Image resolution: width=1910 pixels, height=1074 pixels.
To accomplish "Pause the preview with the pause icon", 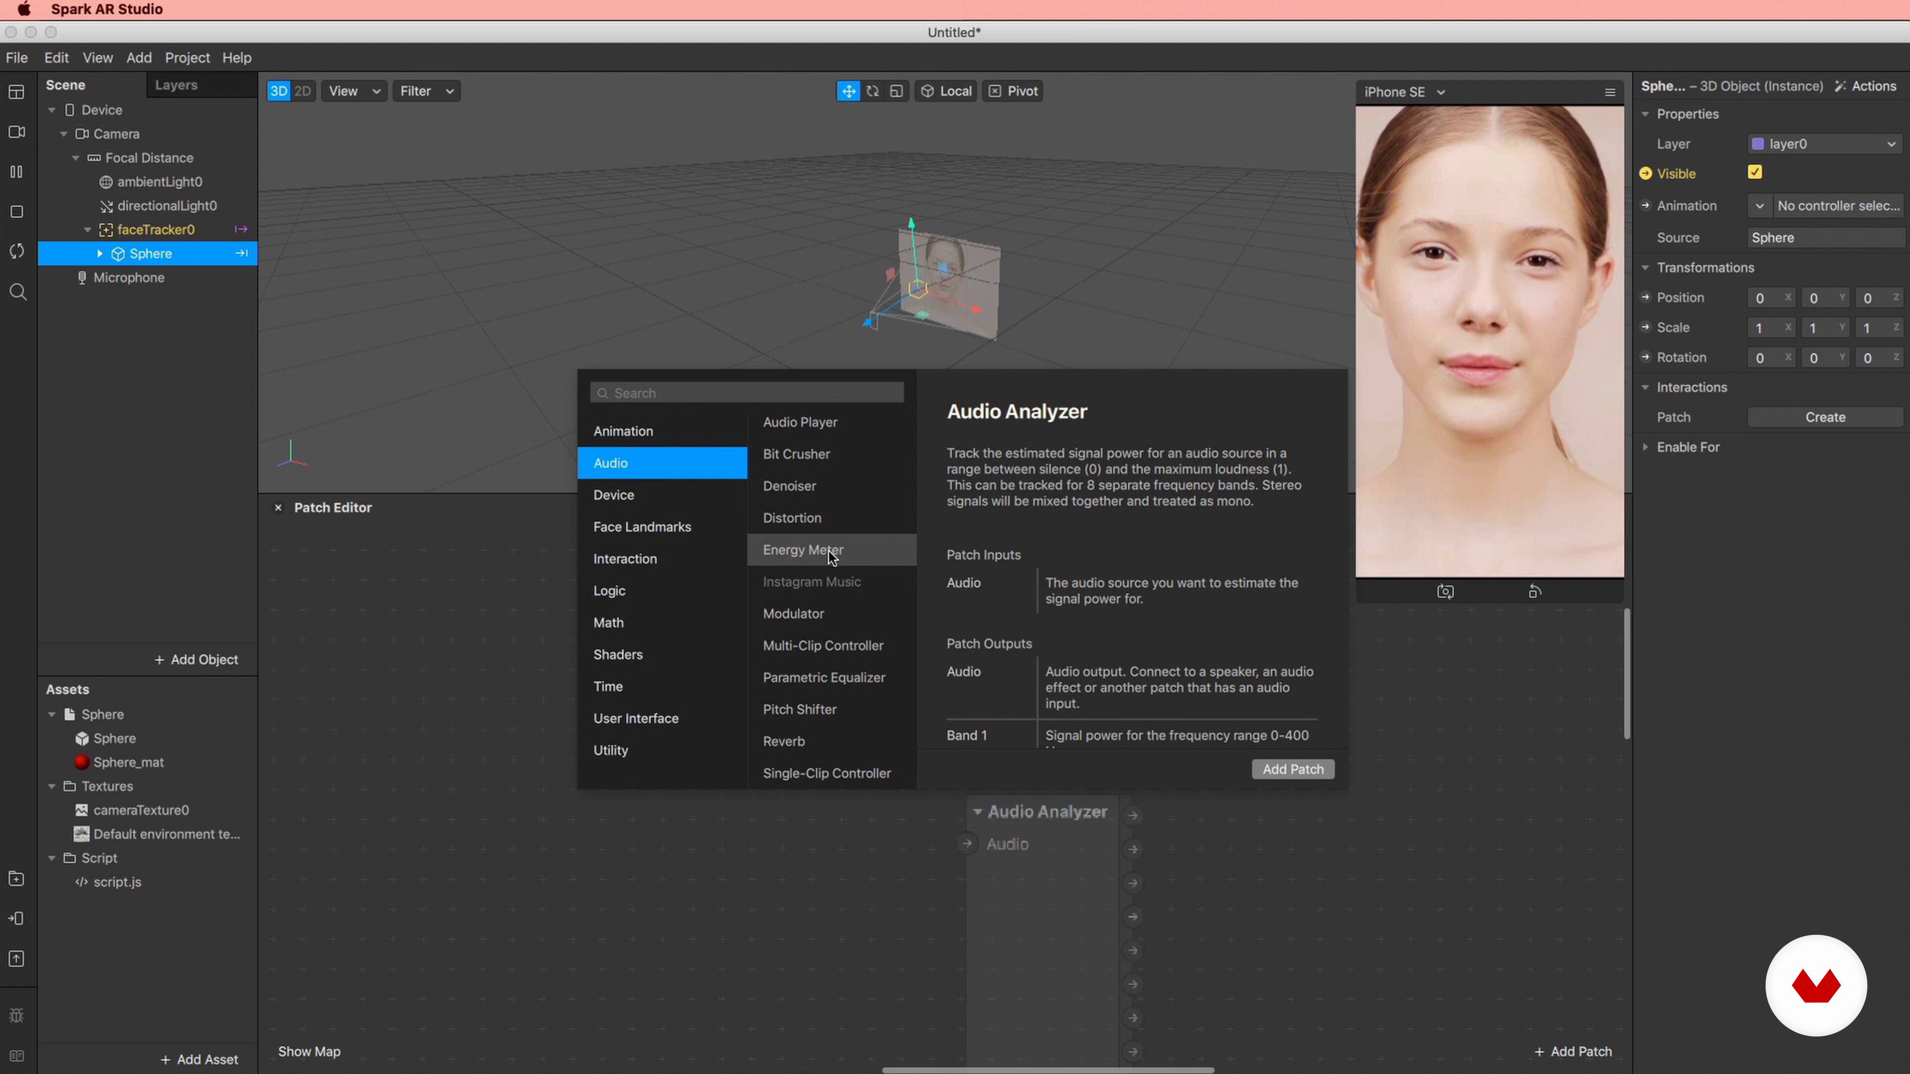I will (16, 172).
